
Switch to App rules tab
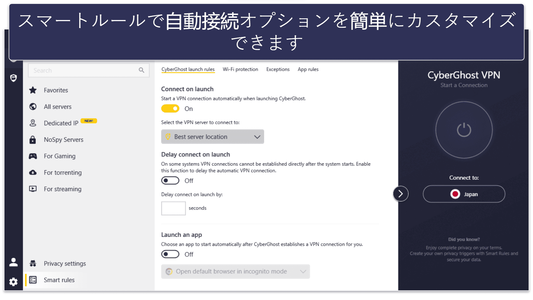point(308,69)
